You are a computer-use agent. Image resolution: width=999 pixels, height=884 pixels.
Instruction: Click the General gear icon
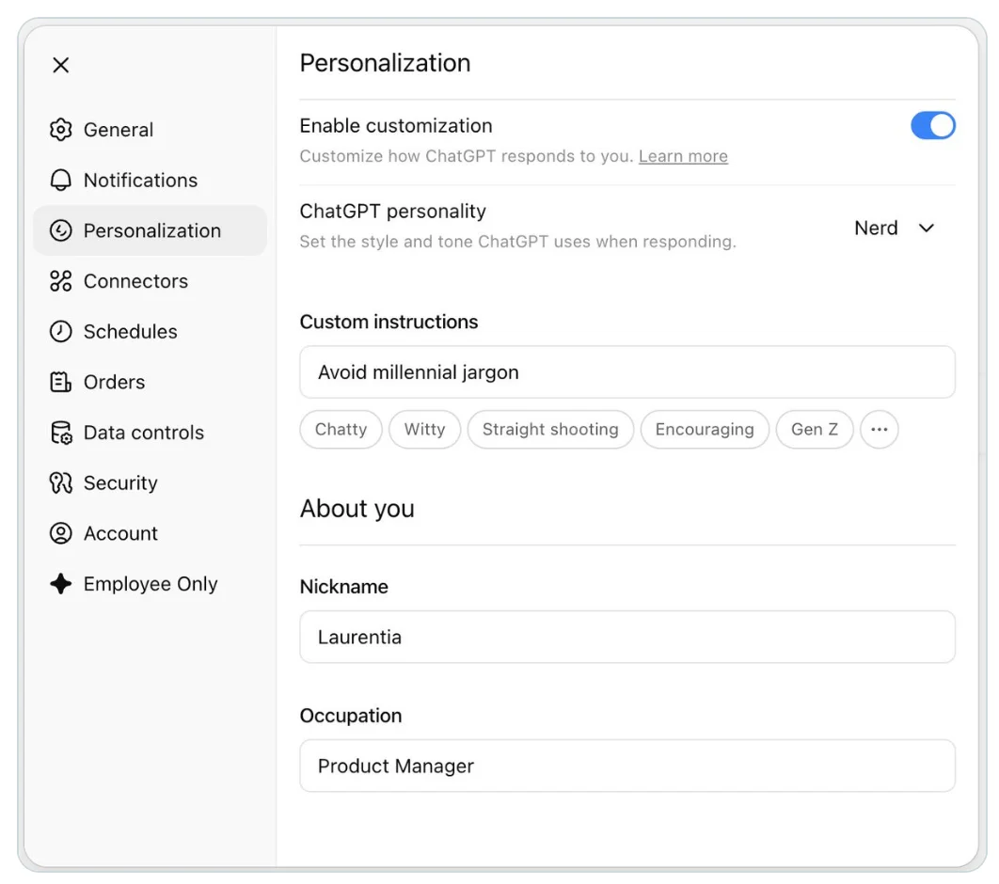[x=60, y=130]
